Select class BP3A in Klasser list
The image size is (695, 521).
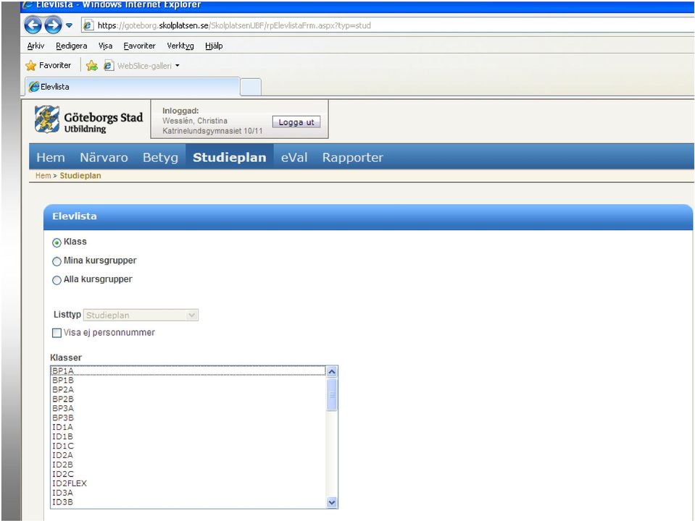[188, 408]
